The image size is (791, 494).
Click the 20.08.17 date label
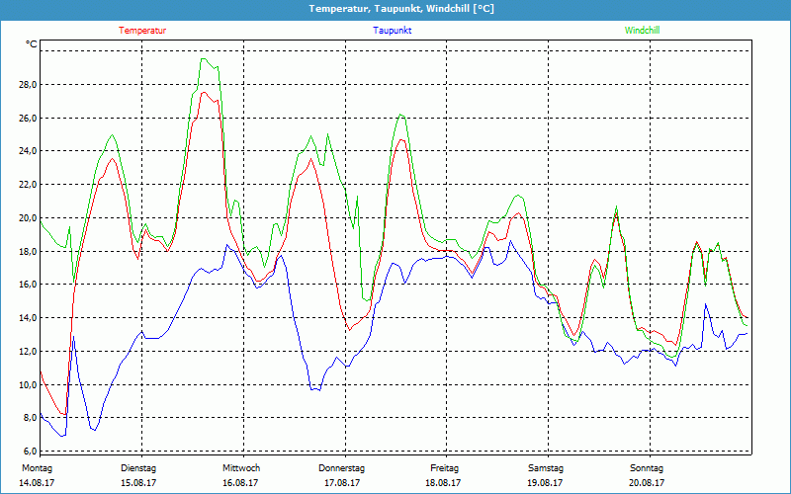click(x=647, y=483)
